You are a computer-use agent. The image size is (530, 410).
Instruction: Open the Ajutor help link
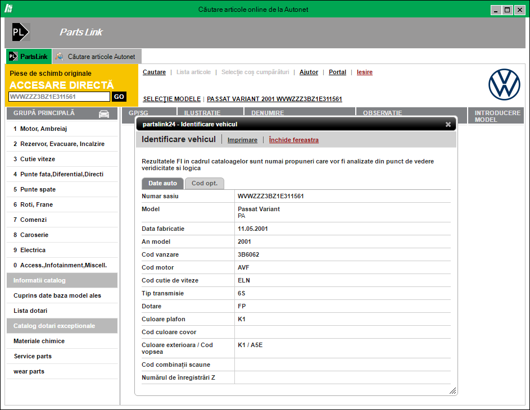coord(309,72)
